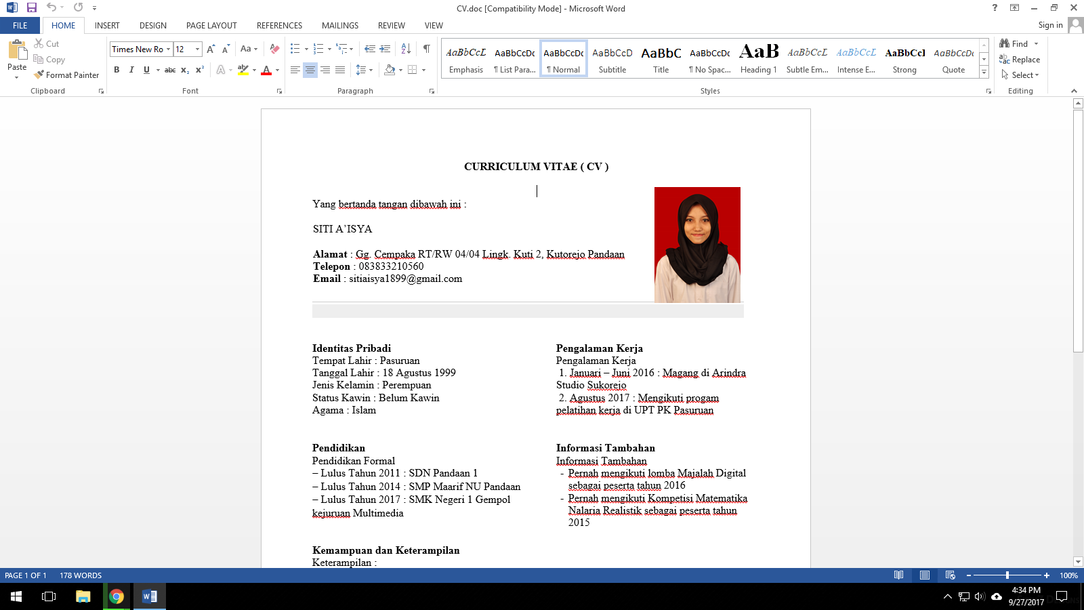Sort the selected paragraphs
Image resolution: width=1084 pixels, height=610 pixels.
click(406, 49)
